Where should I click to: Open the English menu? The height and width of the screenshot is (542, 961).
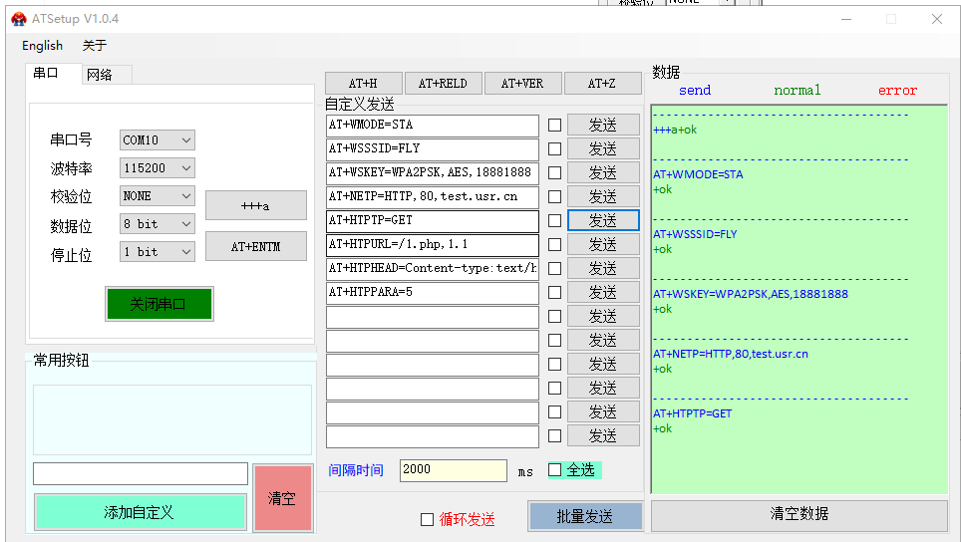click(x=42, y=45)
